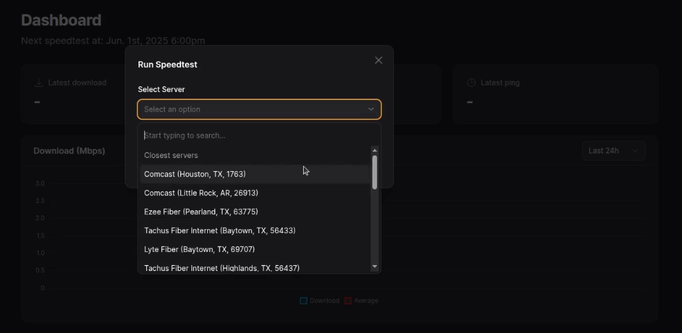Choose Tachus Fiber Internet (Baytown, TX, 56433)
682x333 pixels.
tap(255, 230)
